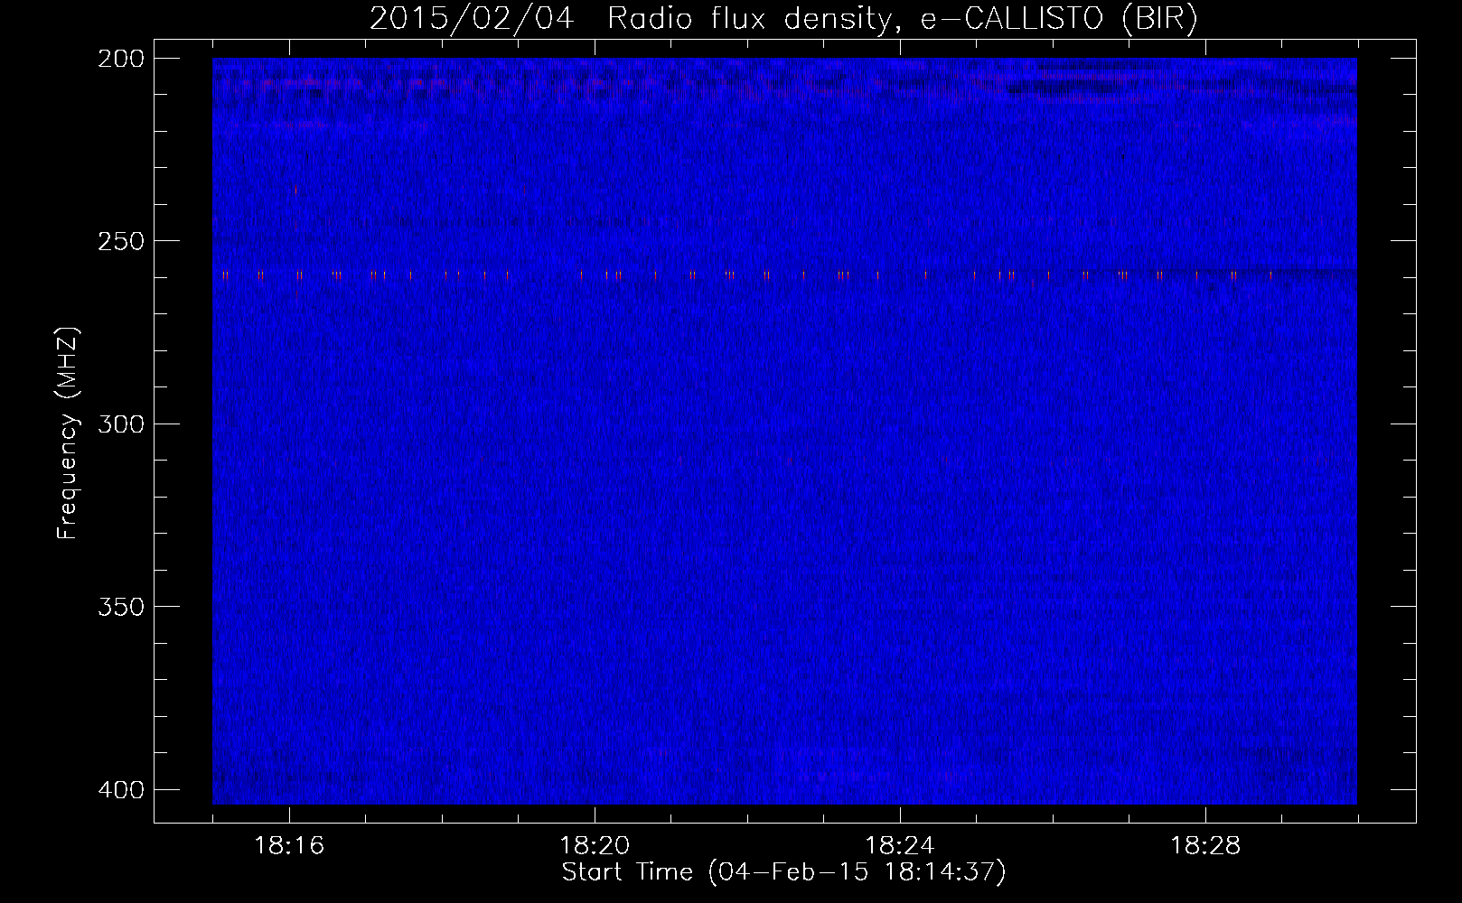The image size is (1462, 903).
Task: Click the 200 frequency tick label
Action: tap(120, 58)
